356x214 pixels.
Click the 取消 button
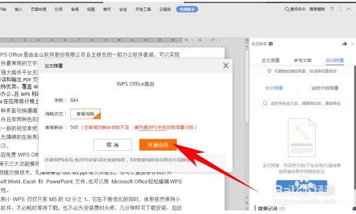113,145
